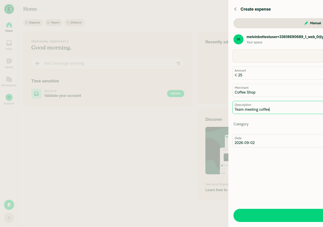Click the green submit button at panel bottom
Viewport: 323px width, 227px height.
(x=278, y=215)
